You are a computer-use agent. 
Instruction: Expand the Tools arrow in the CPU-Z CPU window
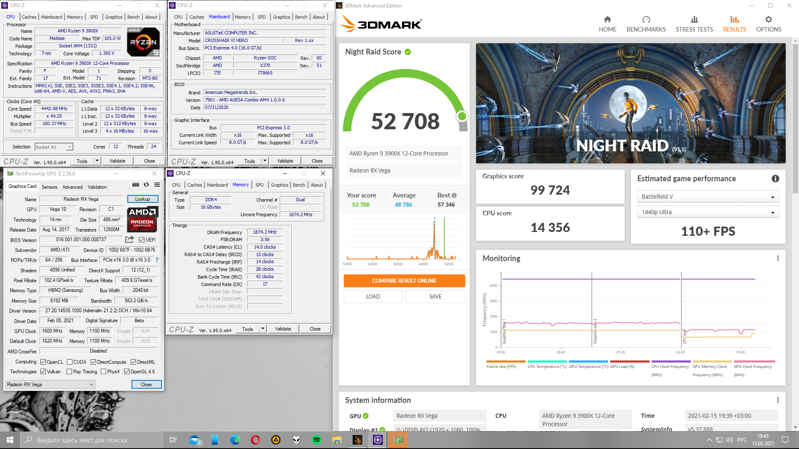tap(97, 161)
